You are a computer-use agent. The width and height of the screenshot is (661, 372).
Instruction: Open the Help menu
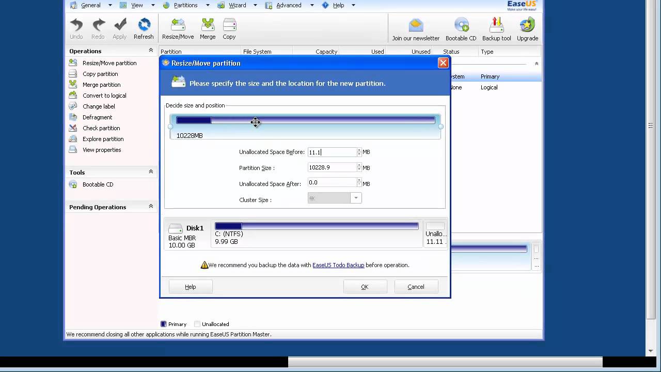point(339,5)
